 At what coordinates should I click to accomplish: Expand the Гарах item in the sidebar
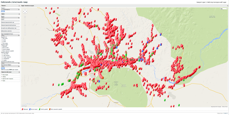point(10,81)
